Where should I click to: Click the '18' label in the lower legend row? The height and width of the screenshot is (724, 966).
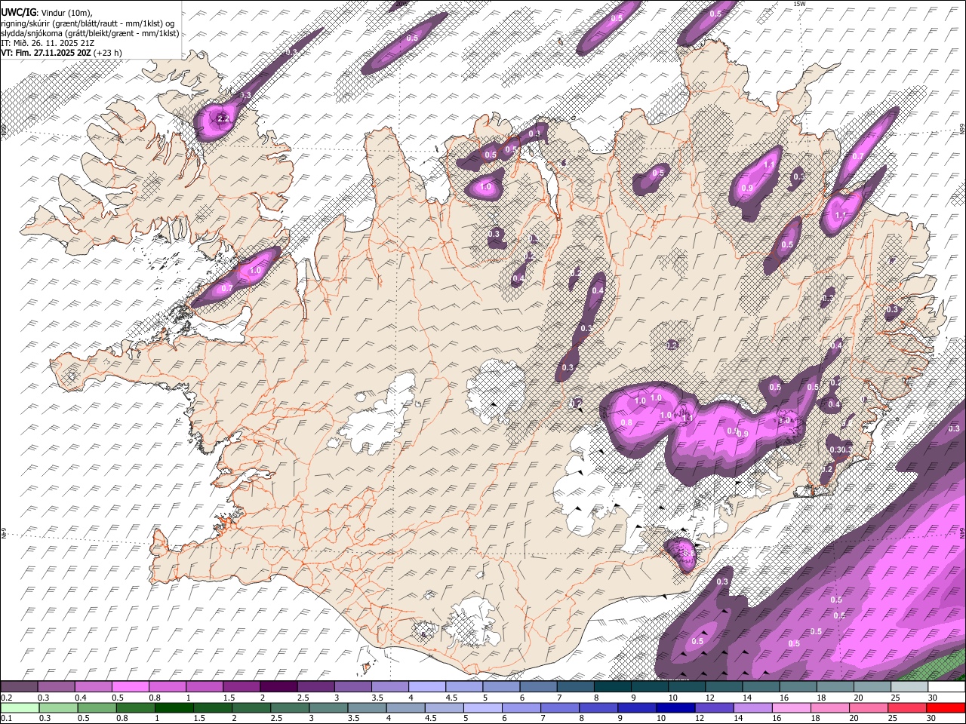pyautogui.click(x=815, y=718)
